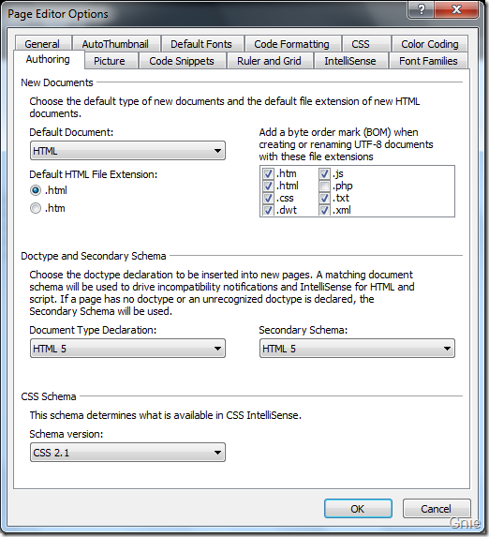
Task: Select the Authoring tab
Action: pos(49,60)
